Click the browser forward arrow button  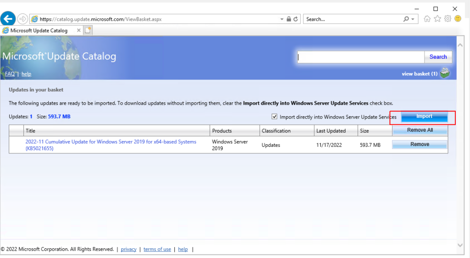tap(22, 19)
